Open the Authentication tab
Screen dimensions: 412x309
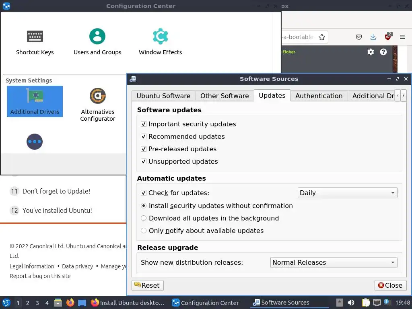coord(319,96)
